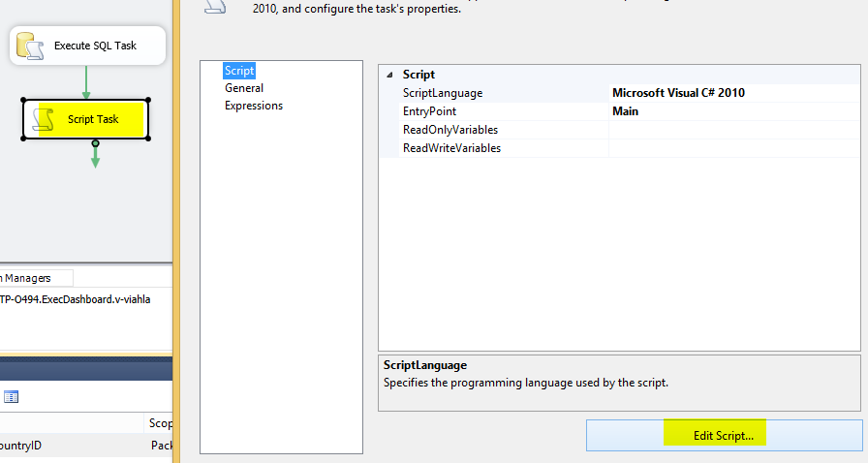
Task: Click the grid icon in the Variables panel toolbar
Action: (11, 396)
